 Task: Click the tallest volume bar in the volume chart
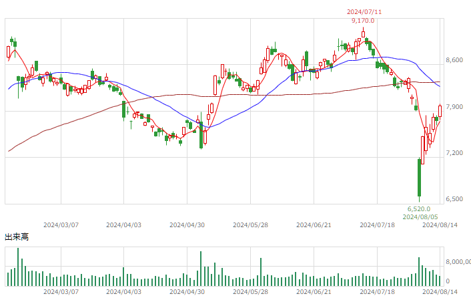pyautogui.click(x=18, y=267)
